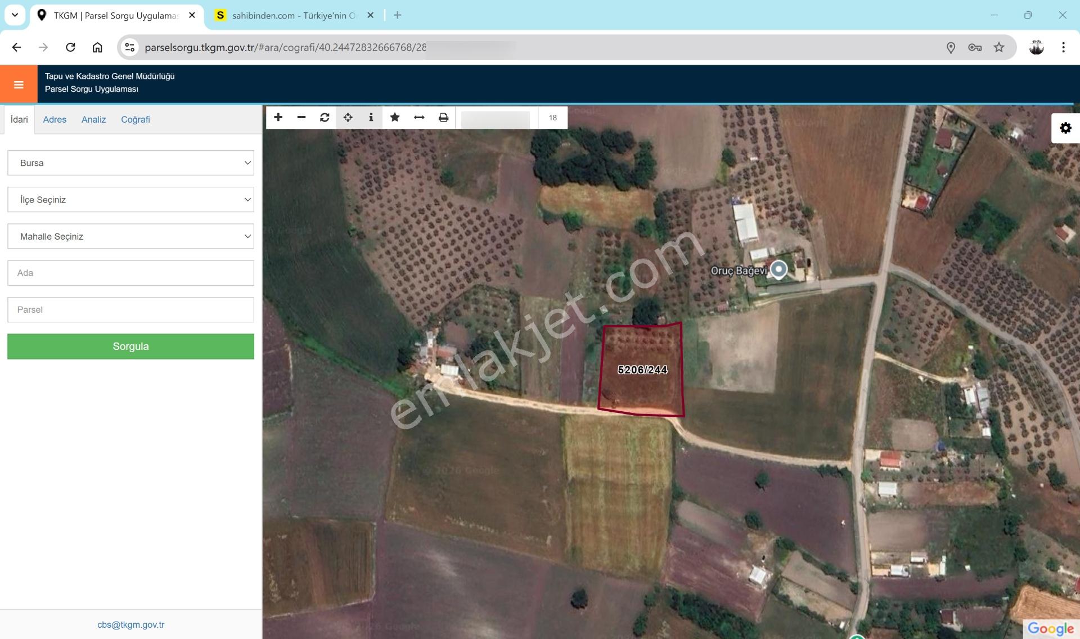View site information in address bar
The height and width of the screenshot is (639, 1080).
(x=130, y=47)
